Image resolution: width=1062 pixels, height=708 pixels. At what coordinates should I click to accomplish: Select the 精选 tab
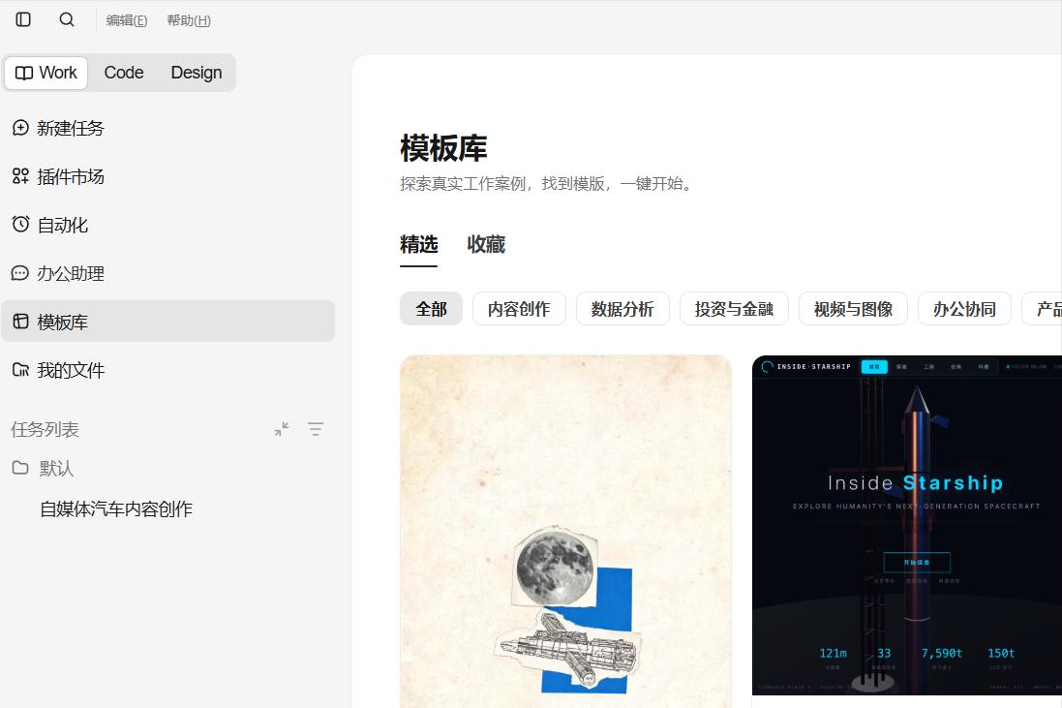click(x=418, y=245)
